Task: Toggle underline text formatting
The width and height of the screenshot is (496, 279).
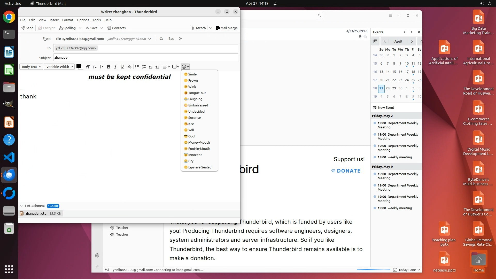Action: point(122,67)
